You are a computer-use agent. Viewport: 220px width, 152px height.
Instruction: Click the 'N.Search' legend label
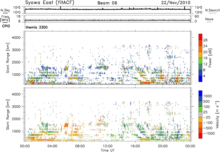pyautogui.click(x=212, y=10)
